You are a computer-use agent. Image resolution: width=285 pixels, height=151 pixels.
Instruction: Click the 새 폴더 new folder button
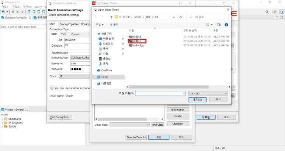(114, 25)
